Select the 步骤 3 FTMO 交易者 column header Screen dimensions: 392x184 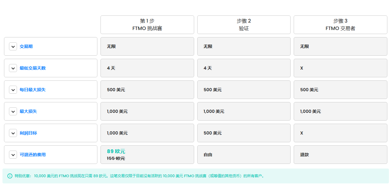(x=340, y=25)
